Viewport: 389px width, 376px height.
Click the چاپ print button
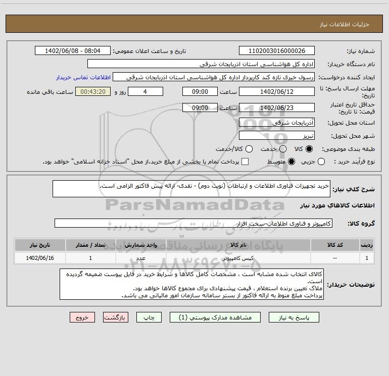[149, 317]
